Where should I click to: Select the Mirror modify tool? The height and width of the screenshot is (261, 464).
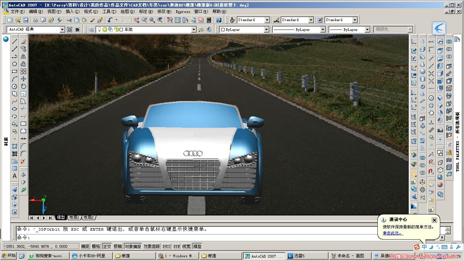click(x=23, y=56)
